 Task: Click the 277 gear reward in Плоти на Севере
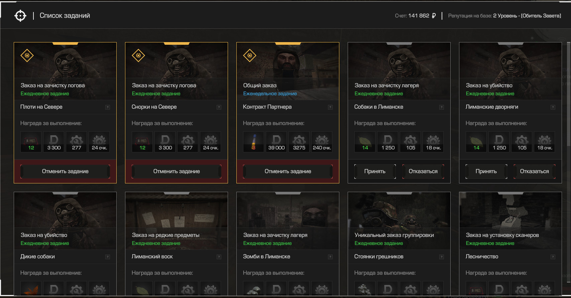77,142
